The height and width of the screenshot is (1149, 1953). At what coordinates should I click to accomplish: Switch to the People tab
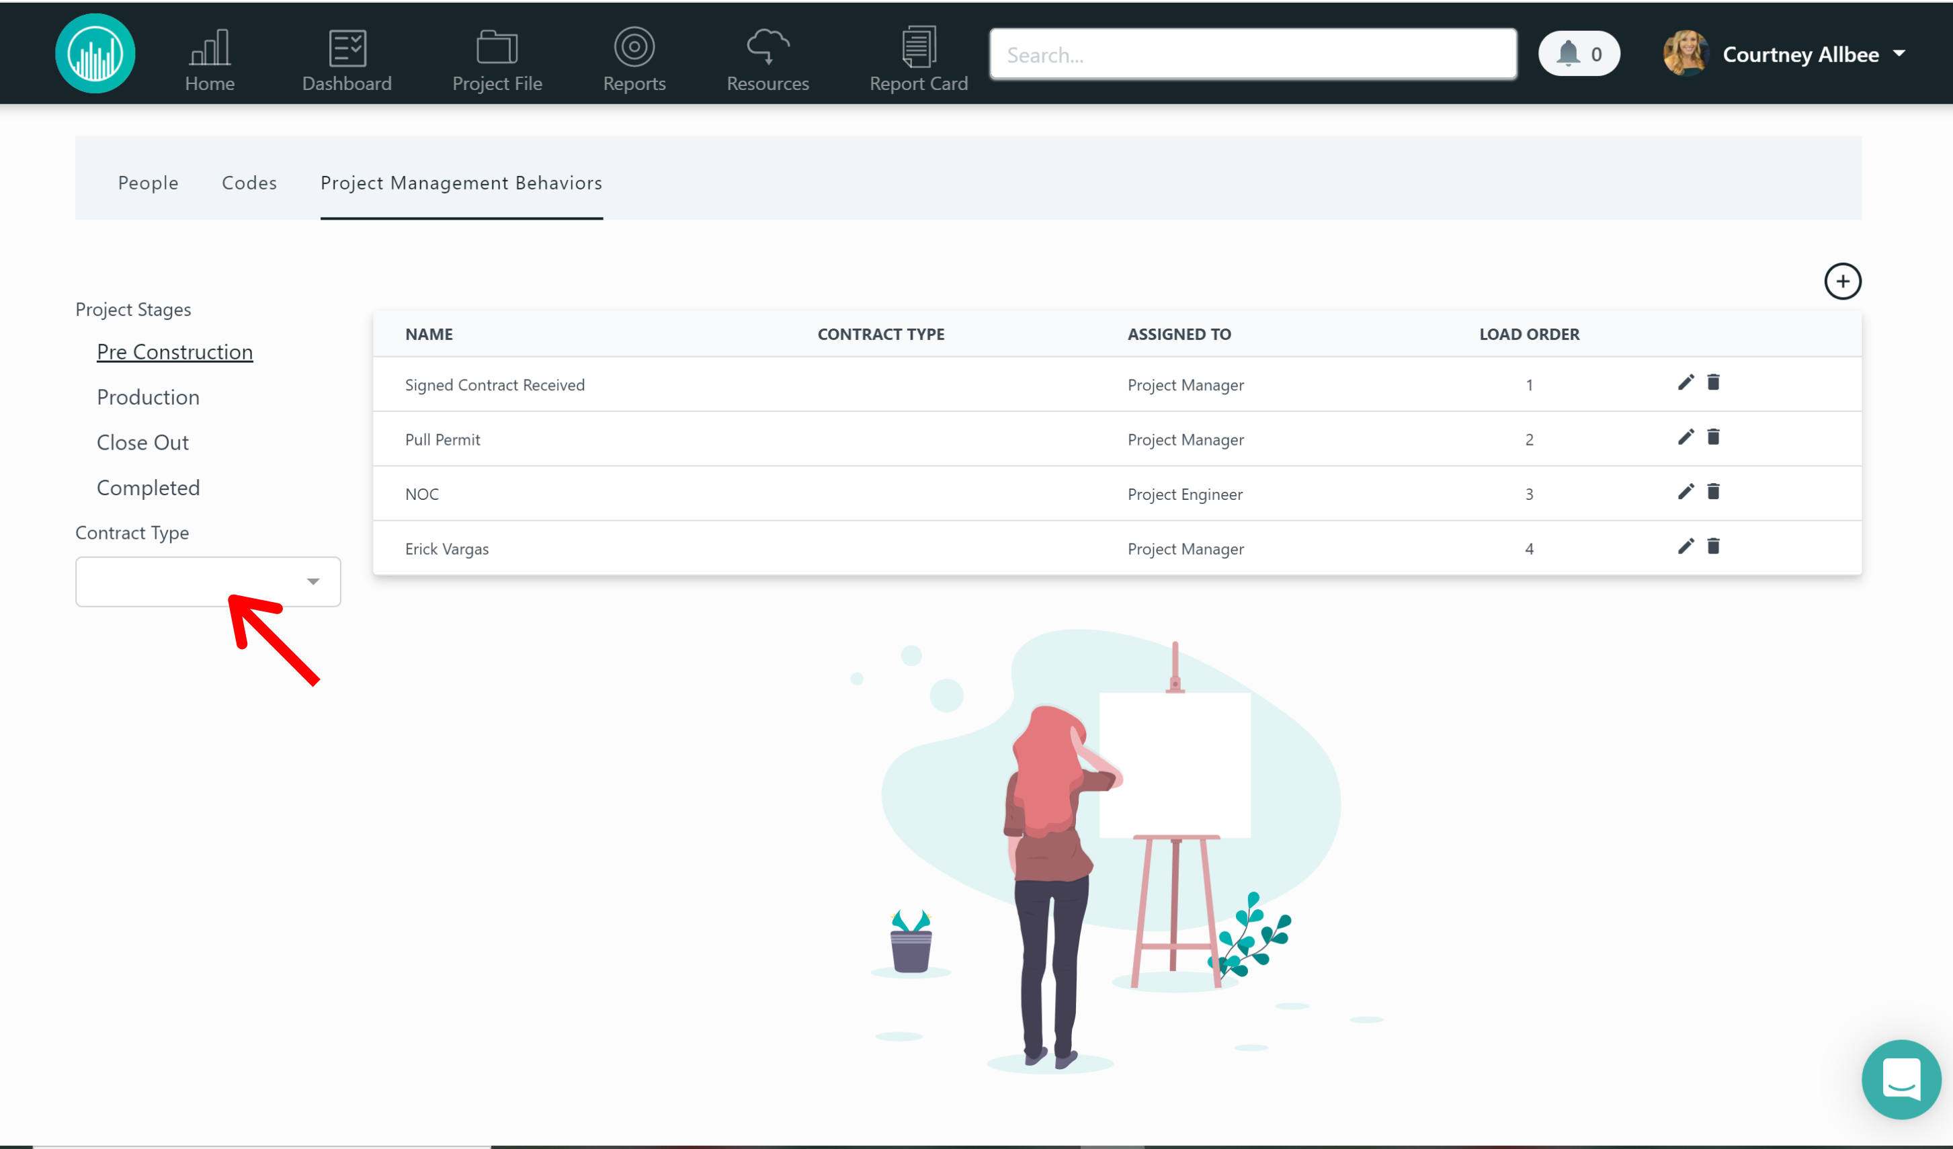click(x=148, y=183)
